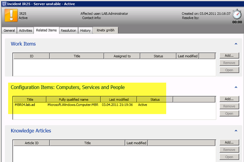Switch to the General tab
The width and height of the screenshot is (244, 162).
coord(10,30)
